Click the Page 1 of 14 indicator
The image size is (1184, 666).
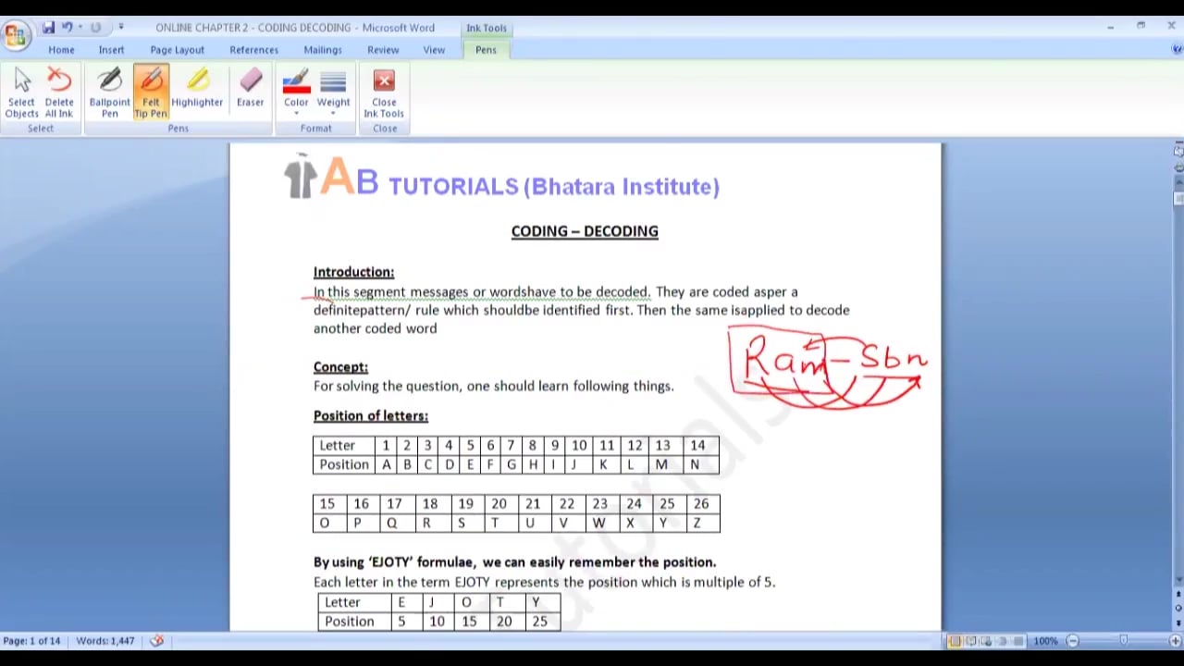[x=31, y=641]
